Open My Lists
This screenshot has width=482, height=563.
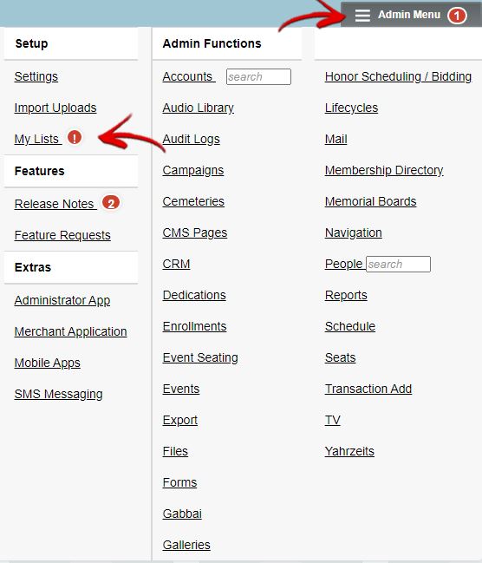[36, 139]
